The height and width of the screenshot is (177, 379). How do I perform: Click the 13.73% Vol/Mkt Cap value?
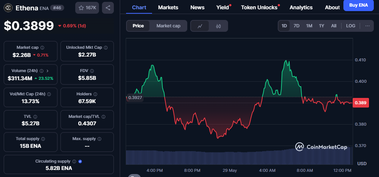tap(30, 101)
